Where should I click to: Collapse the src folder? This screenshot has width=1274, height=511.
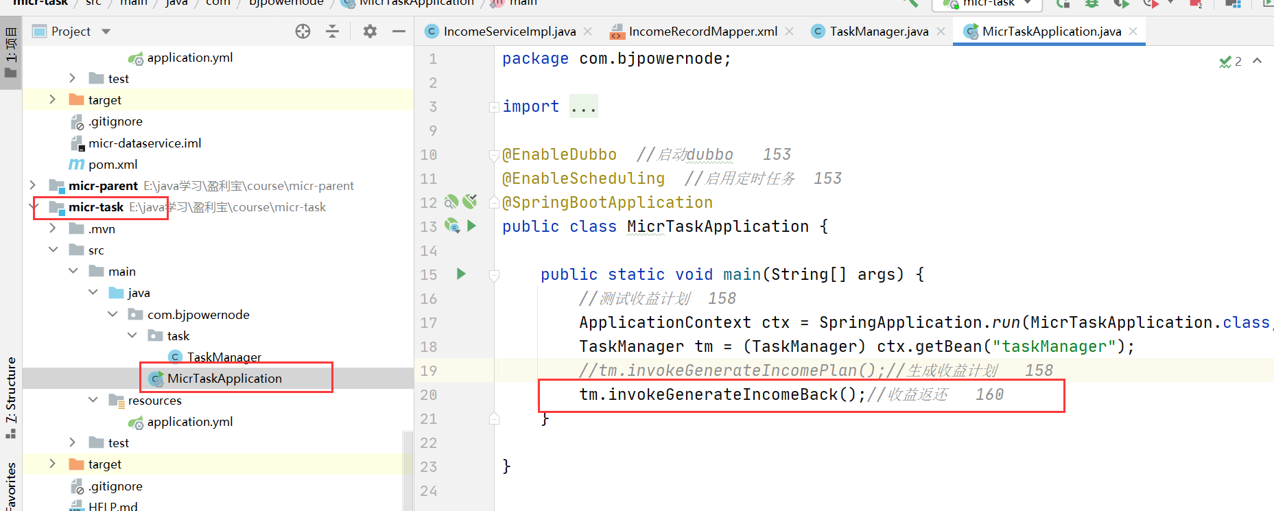53,250
